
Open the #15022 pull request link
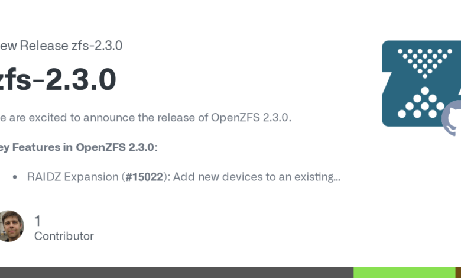[144, 177]
